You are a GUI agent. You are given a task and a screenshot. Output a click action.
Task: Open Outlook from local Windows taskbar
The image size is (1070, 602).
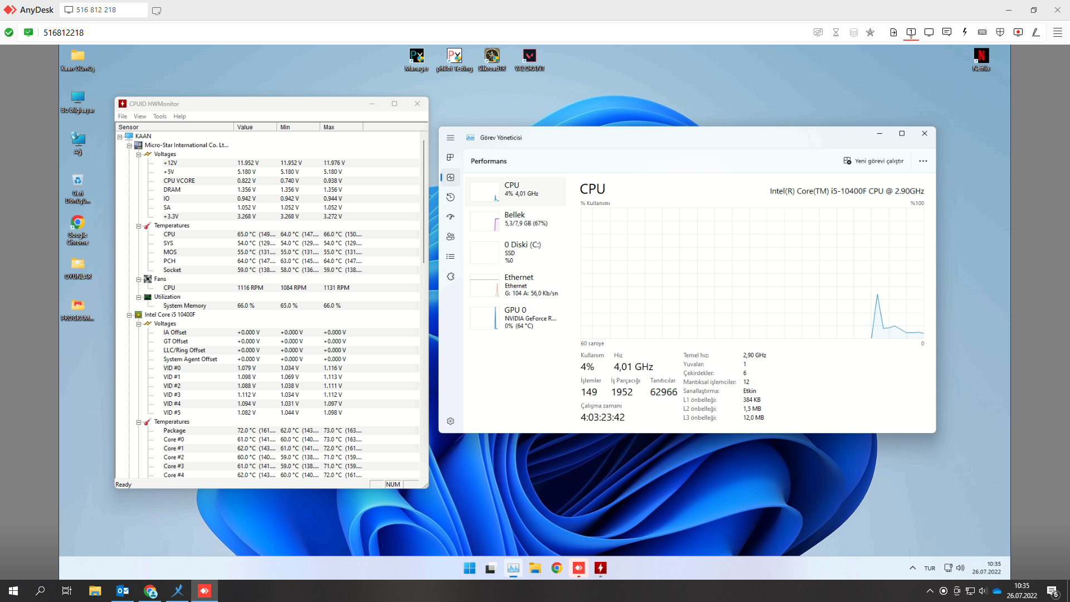tap(123, 591)
